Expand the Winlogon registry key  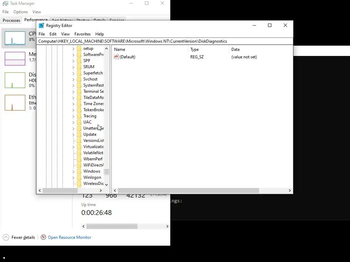(x=73, y=177)
